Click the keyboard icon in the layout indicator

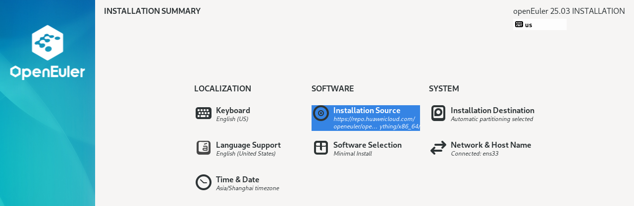pyautogui.click(x=519, y=24)
